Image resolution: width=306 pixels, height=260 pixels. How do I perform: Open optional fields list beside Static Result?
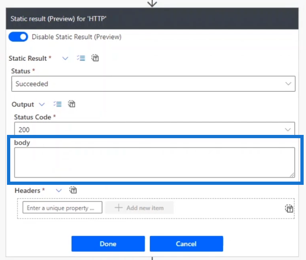[81, 58]
